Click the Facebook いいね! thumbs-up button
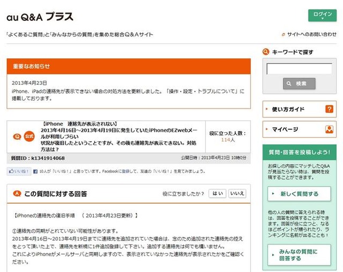The image size is (343, 272). tap(19, 171)
